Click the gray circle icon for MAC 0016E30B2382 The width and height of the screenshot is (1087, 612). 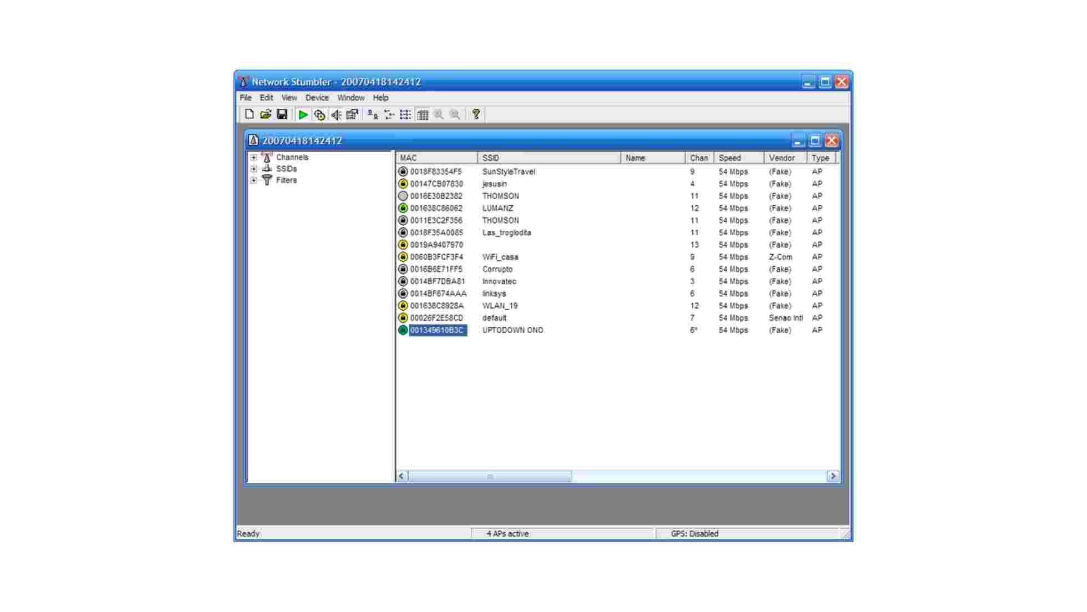(403, 196)
